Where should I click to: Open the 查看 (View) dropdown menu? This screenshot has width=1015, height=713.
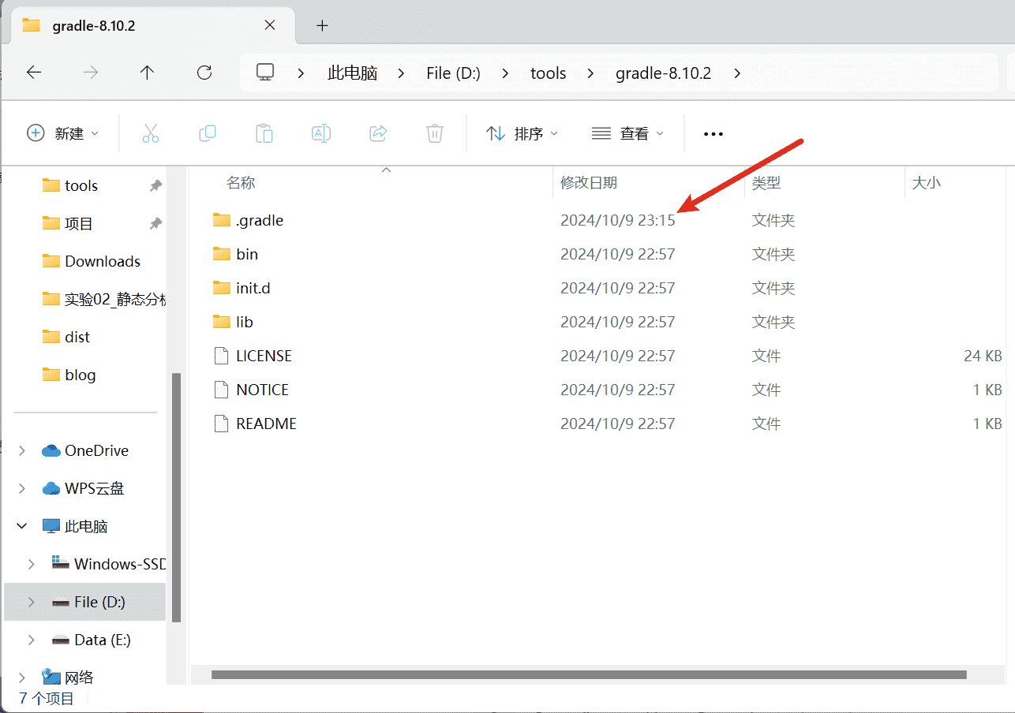point(627,133)
